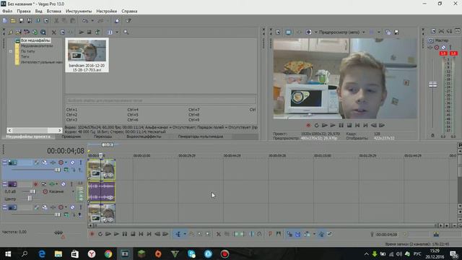Open the Вид menu

[x=38, y=12]
